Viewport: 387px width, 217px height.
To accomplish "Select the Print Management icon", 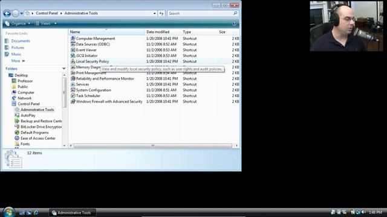I will point(73,73).
